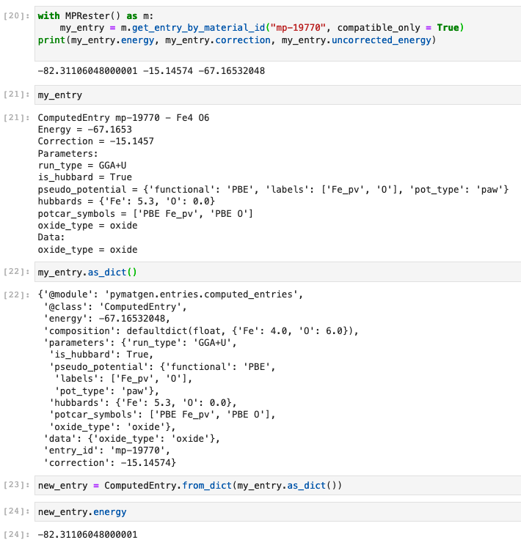This screenshot has height=548, width=521.
Task: Click the ''data': {'oxide_type': 'oxide'}' line
Action: click(x=131, y=439)
